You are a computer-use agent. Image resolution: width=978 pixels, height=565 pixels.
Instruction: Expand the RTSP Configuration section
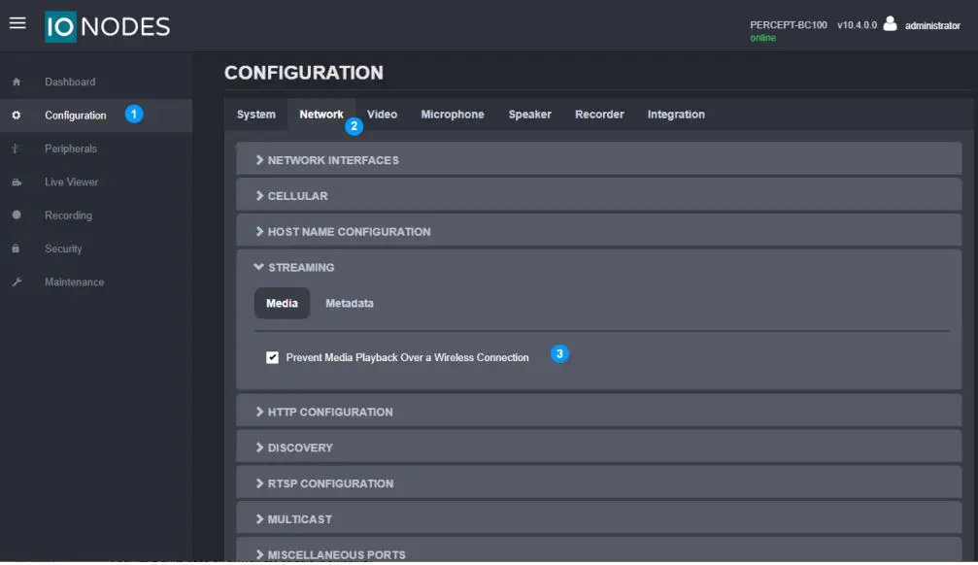[330, 483]
